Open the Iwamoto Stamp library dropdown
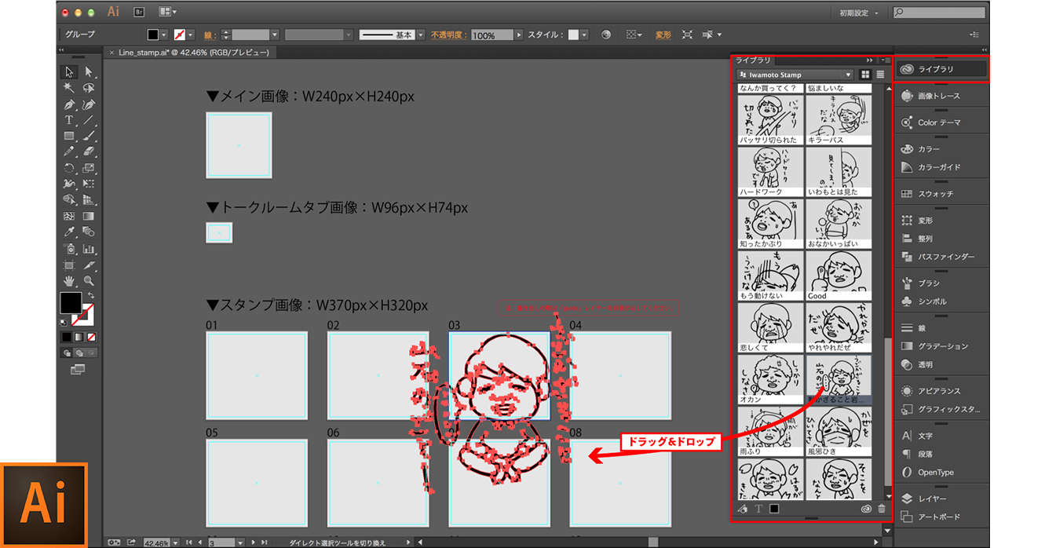The width and height of the screenshot is (1045, 548). pos(795,75)
